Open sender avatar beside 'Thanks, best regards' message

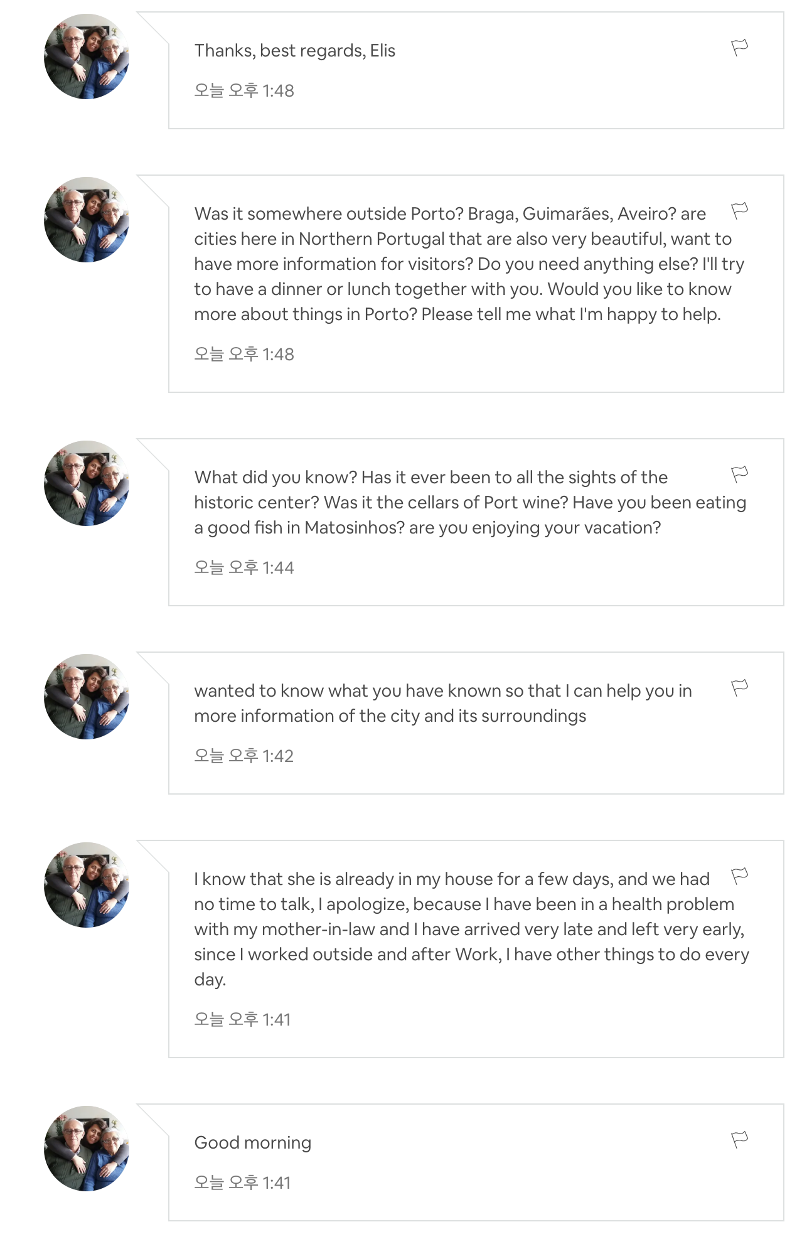[x=87, y=56]
